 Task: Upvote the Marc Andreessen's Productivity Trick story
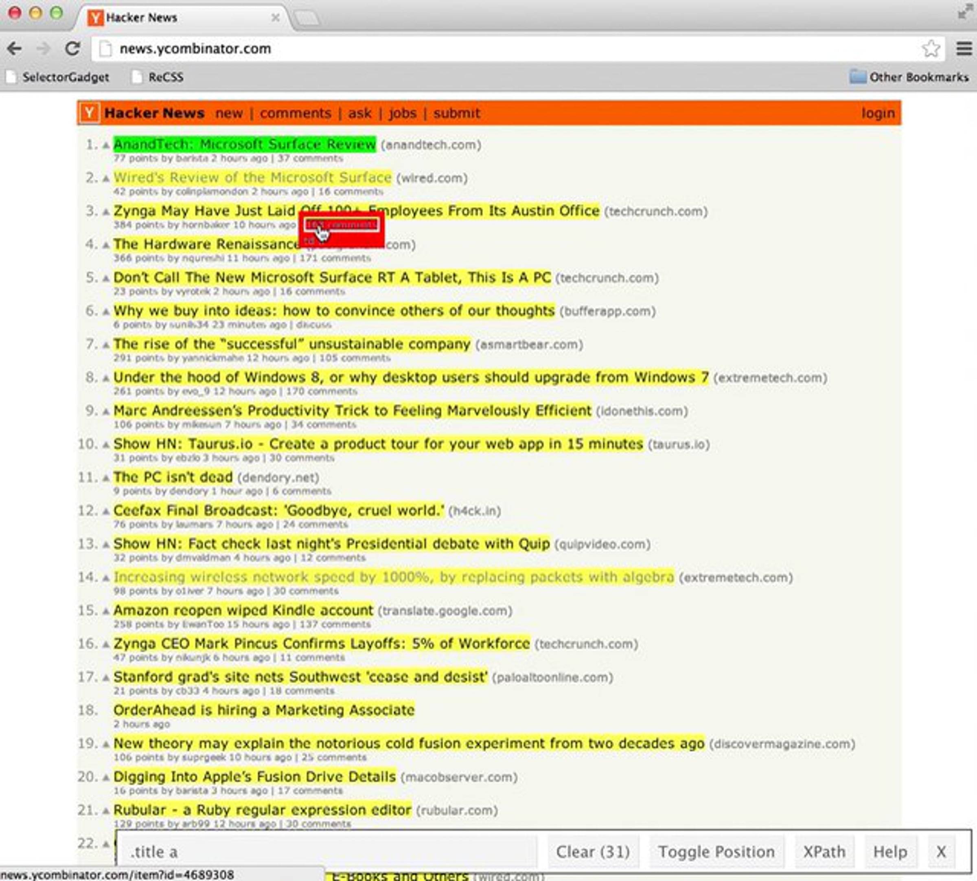(106, 412)
